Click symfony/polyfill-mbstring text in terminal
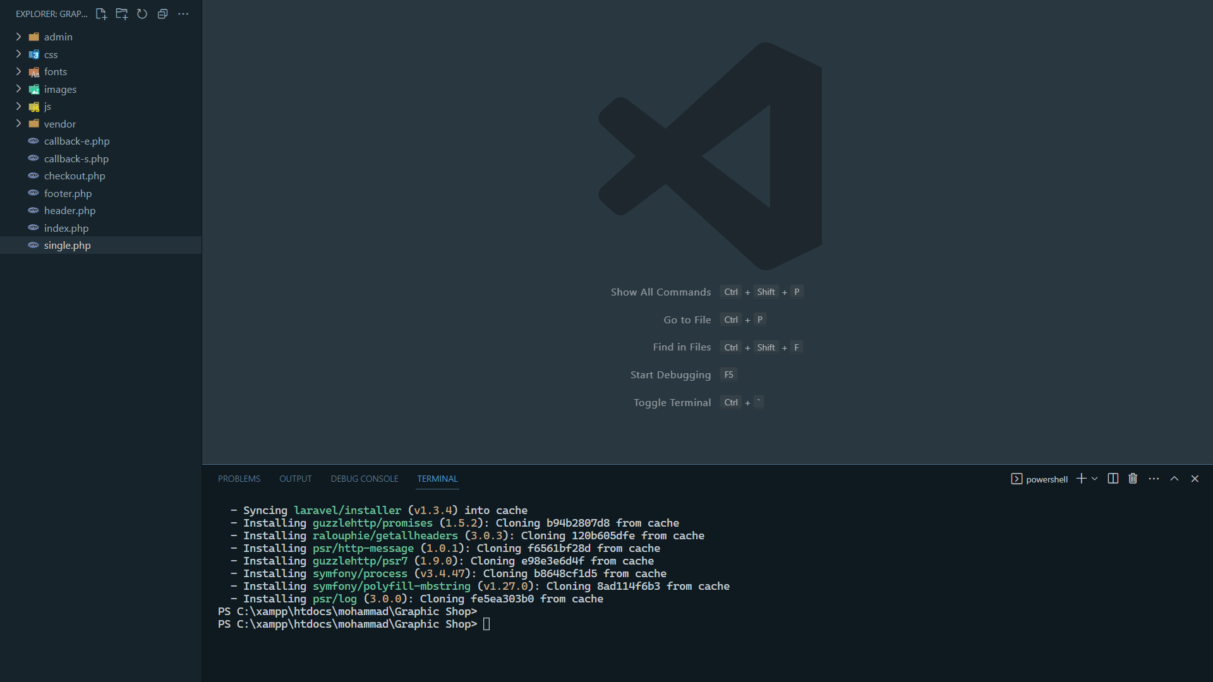 [392, 586]
